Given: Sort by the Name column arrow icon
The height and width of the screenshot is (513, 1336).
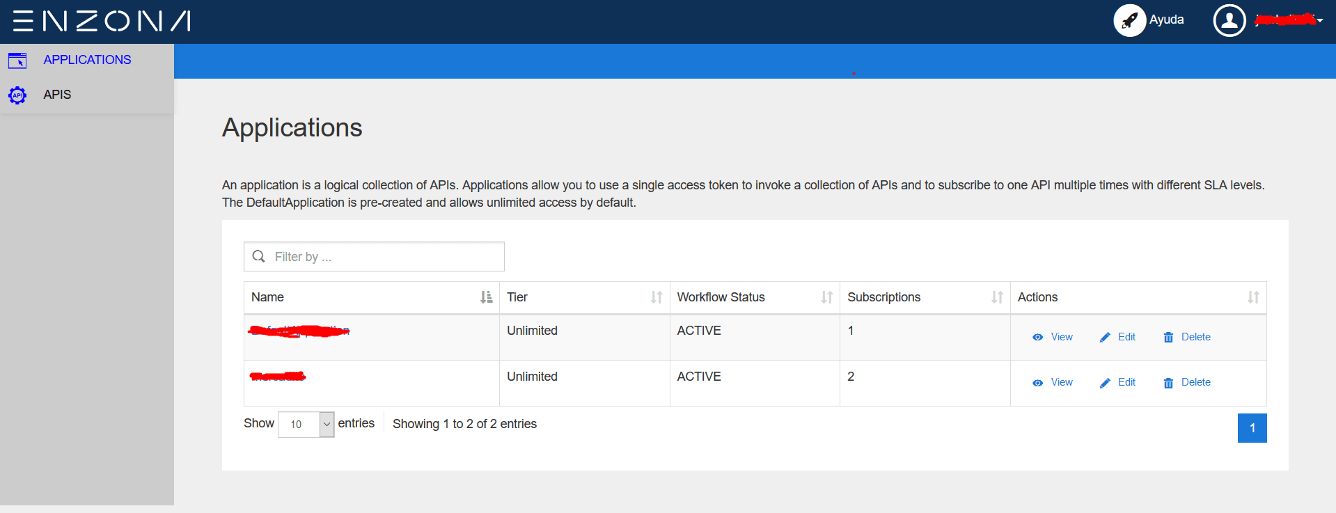Looking at the screenshot, I should point(486,297).
